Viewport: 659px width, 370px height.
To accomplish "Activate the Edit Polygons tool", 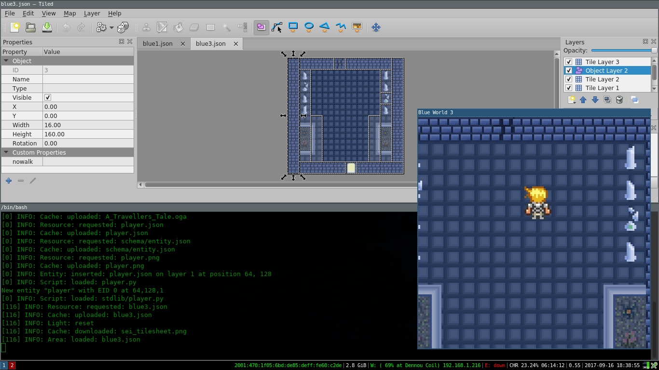I will click(x=277, y=27).
